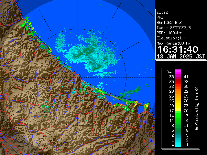Click the magenta >41 dBZ color swatch

(178, 72)
